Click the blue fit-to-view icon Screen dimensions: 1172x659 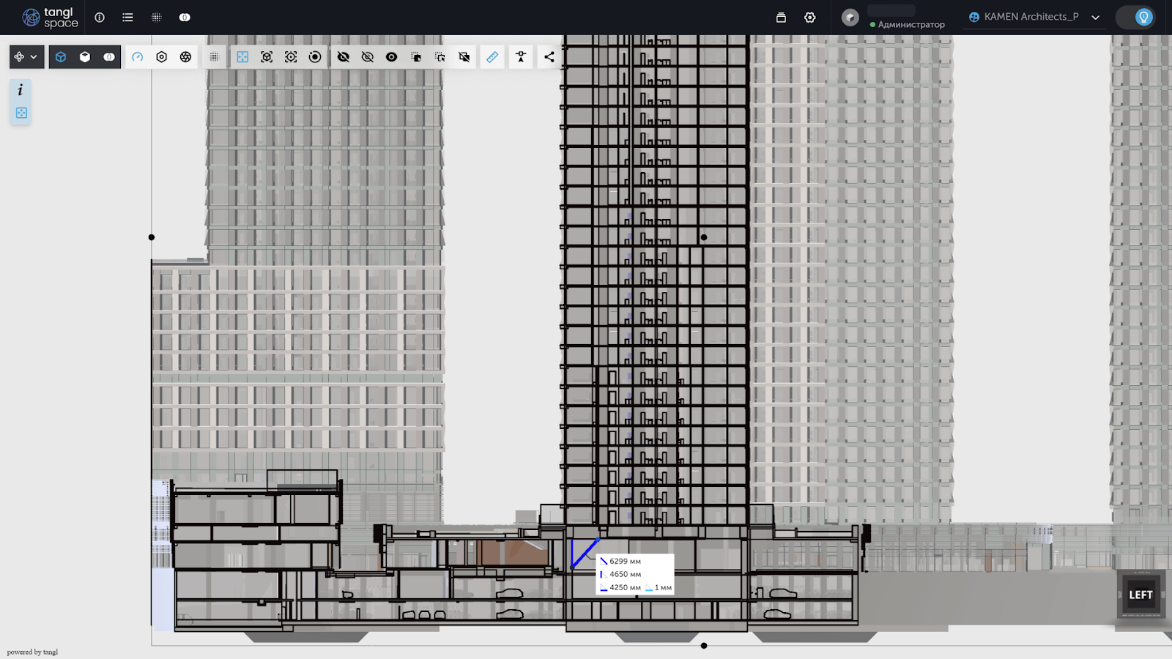[242, 57]
